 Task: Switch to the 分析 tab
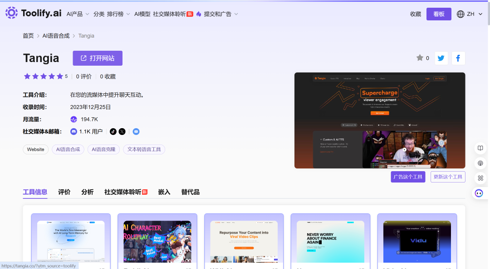click(x=87, y=192)
